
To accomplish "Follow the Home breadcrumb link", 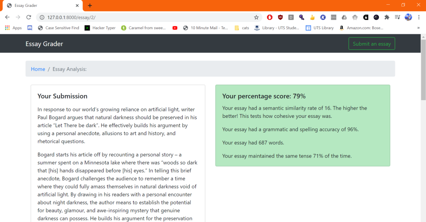I will point(38,69).
